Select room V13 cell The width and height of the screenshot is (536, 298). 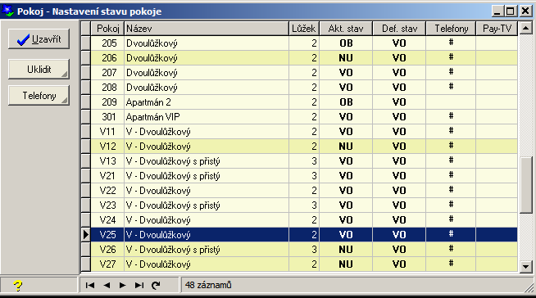(107, 161)
